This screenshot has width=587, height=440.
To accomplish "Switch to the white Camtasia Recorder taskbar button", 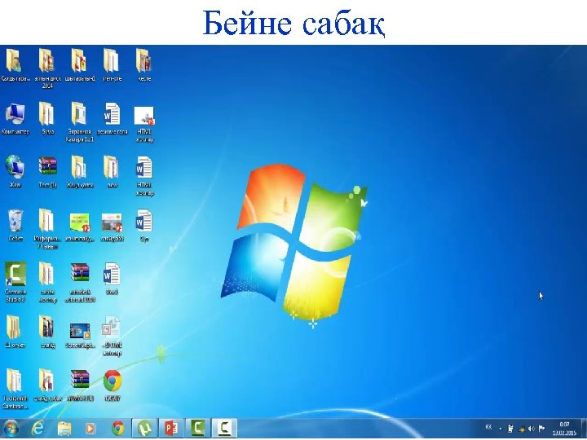I will click(225, 429).
